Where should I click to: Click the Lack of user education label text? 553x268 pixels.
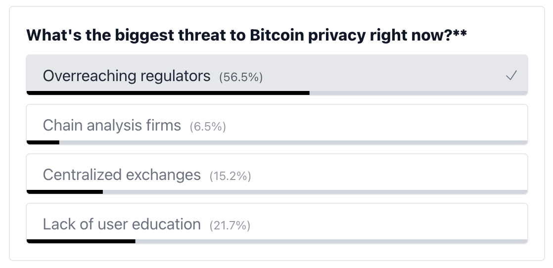122,224
